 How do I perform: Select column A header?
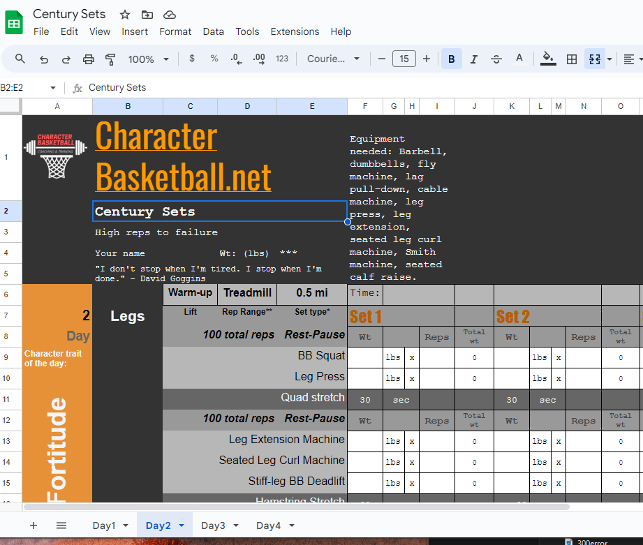tap(57, 107)
